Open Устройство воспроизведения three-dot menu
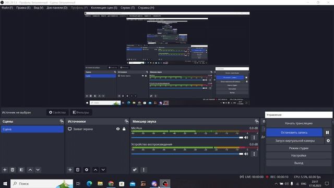This screenshot has width=334, height=188. [x=254, y=154]
